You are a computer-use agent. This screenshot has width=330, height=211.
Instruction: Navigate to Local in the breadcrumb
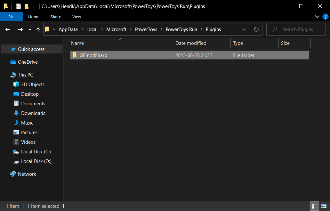[92, 29]
